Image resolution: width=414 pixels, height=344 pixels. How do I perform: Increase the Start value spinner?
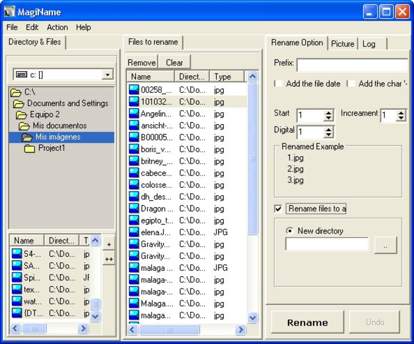pyautogui.click(x=329, y=113)
